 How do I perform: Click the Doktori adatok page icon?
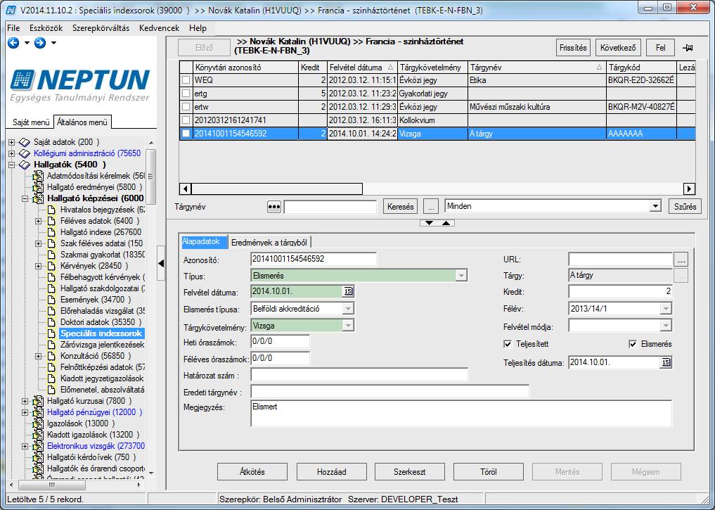[51, 322]
